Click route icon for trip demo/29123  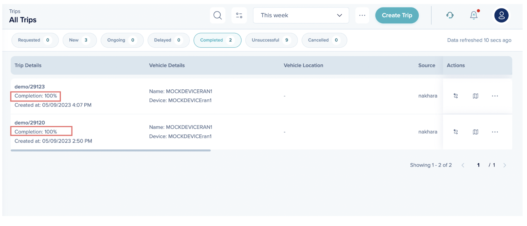coord(456,96)
